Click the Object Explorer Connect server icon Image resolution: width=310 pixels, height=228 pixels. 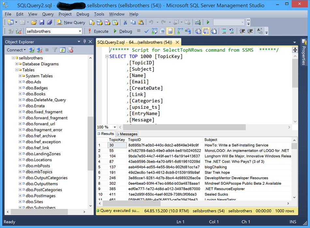tap(31, 50)
